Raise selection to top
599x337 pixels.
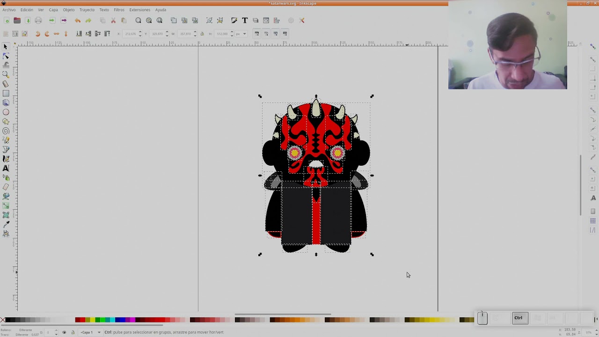(107, 34)
